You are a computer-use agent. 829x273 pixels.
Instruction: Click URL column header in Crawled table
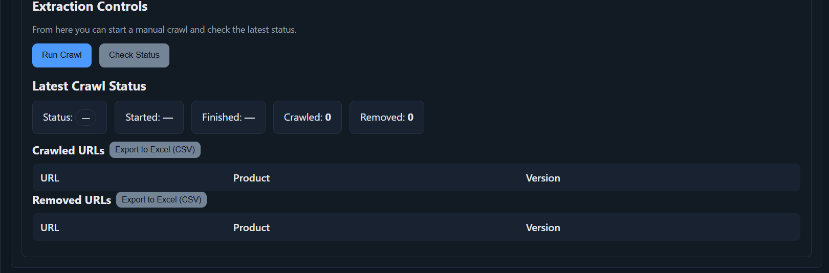coord(50,178)
